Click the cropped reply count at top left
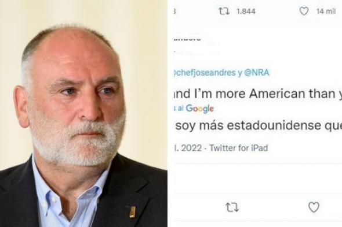 coord(174,12)
